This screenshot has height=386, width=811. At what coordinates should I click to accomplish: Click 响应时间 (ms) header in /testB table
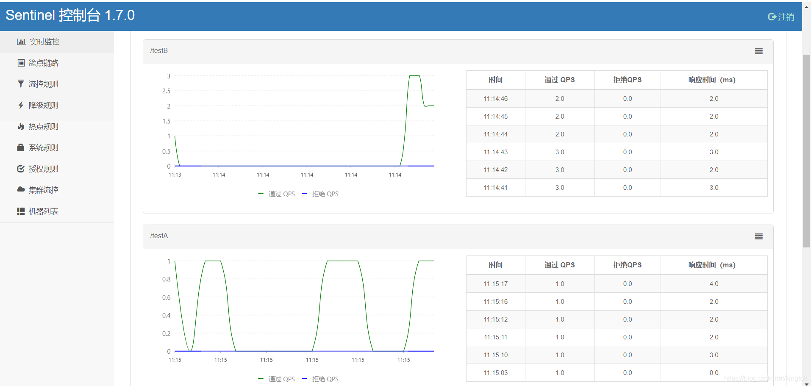714,80
